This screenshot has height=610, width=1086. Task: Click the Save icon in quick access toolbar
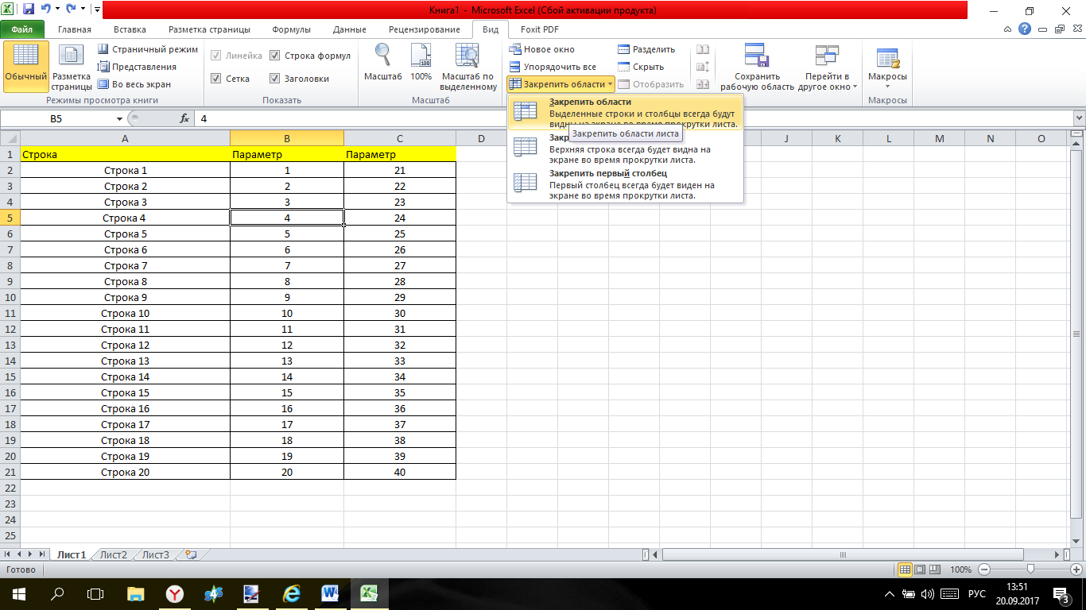coord(29,10)
